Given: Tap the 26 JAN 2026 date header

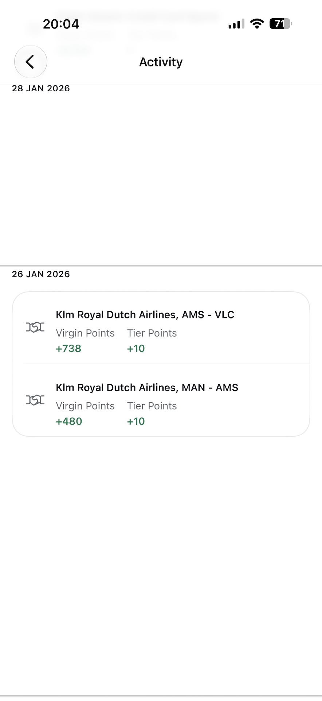Looking at the screenshot, I should (41, 274).
